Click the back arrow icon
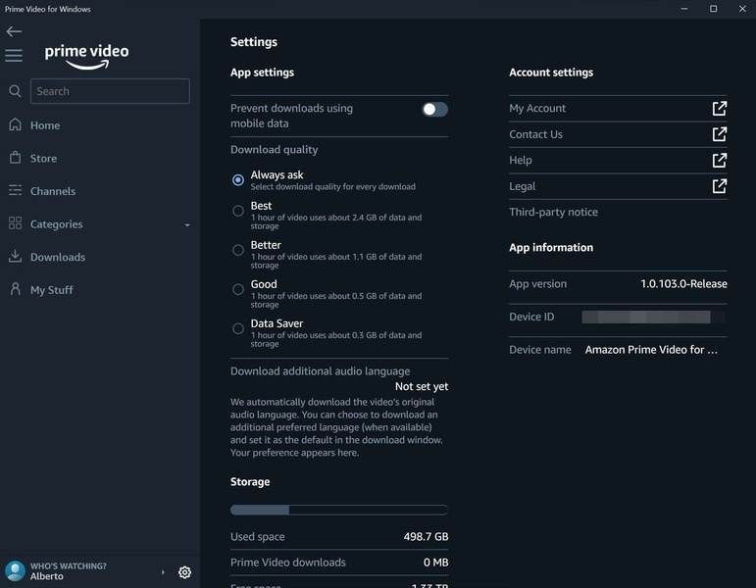756x588 pixels. tap(14, 31)
